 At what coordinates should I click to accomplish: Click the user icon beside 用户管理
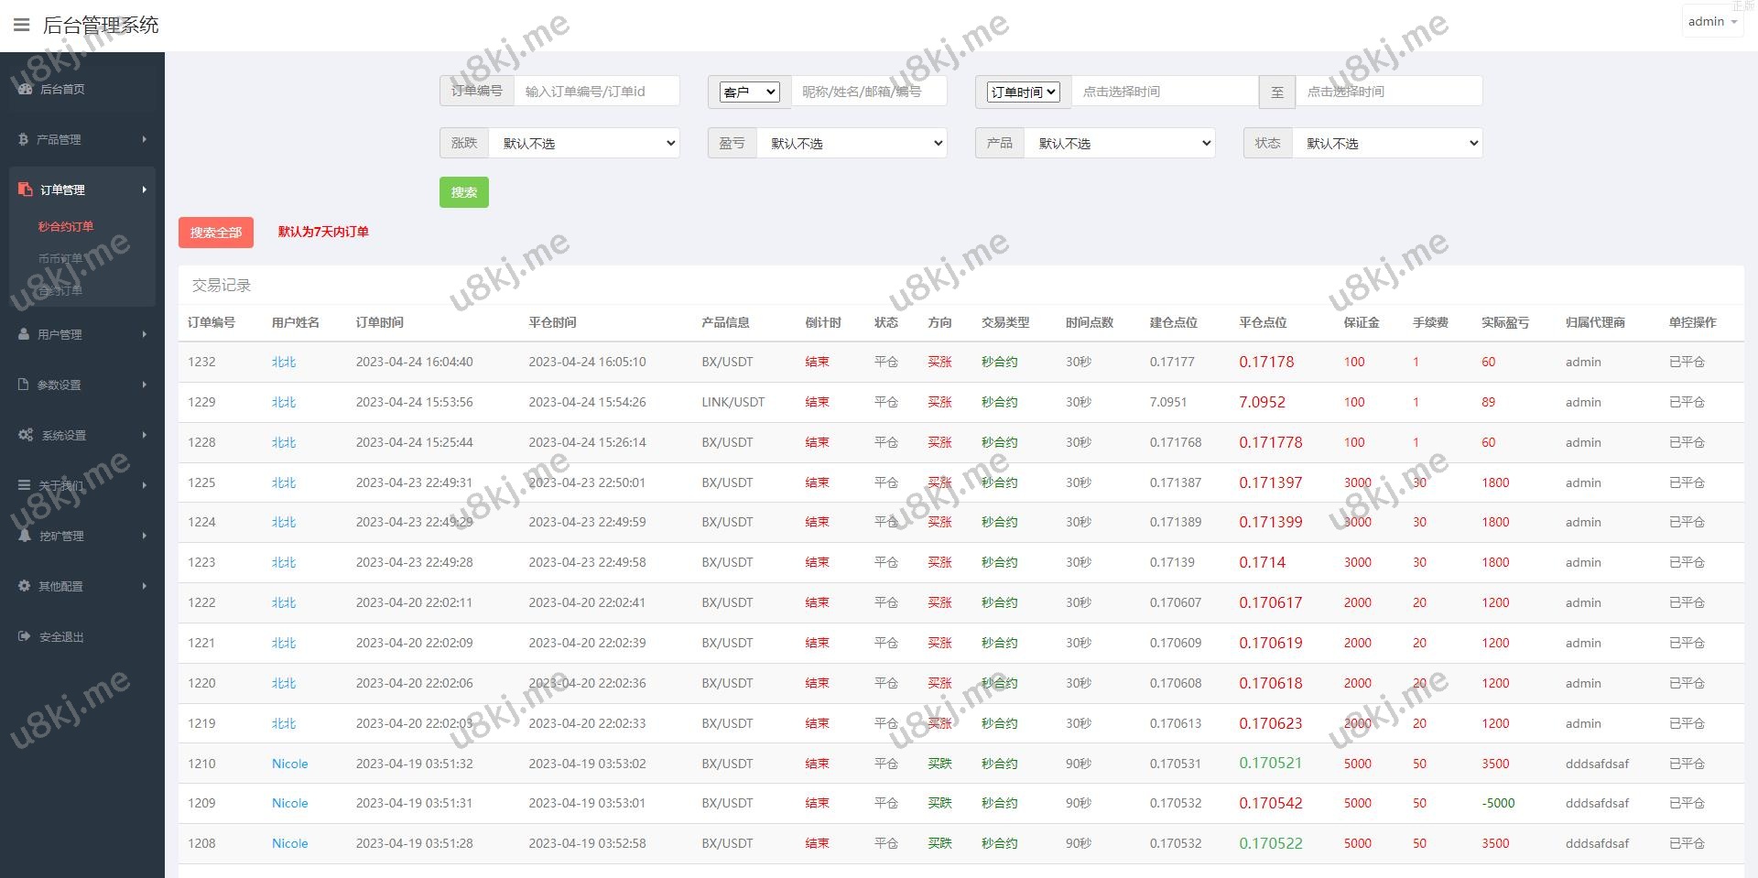(x=24, y=334)
